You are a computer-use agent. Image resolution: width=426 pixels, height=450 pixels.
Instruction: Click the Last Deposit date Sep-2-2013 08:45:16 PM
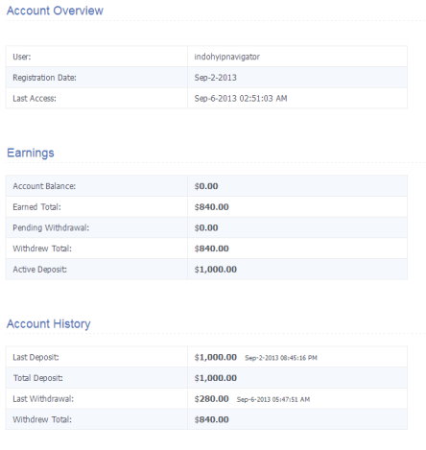tap(281, 358)
